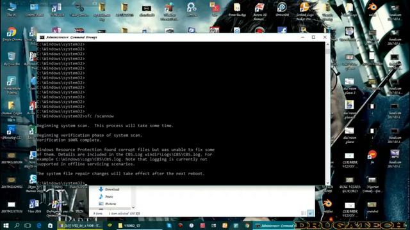
Task: Open the Photoshop CS desktop shortcut
Action: tap(12, 132)
